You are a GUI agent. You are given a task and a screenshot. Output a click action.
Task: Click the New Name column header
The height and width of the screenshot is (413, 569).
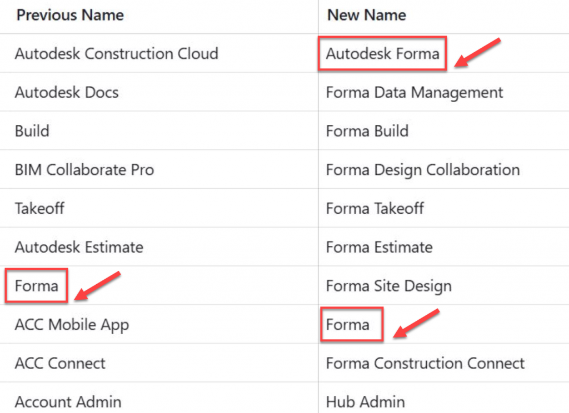[x=366, y=15]
